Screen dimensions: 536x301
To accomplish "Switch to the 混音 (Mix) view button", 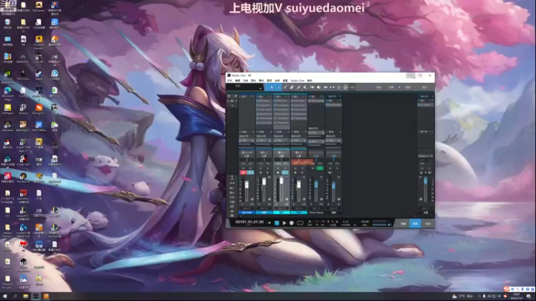I will point(415,223).
